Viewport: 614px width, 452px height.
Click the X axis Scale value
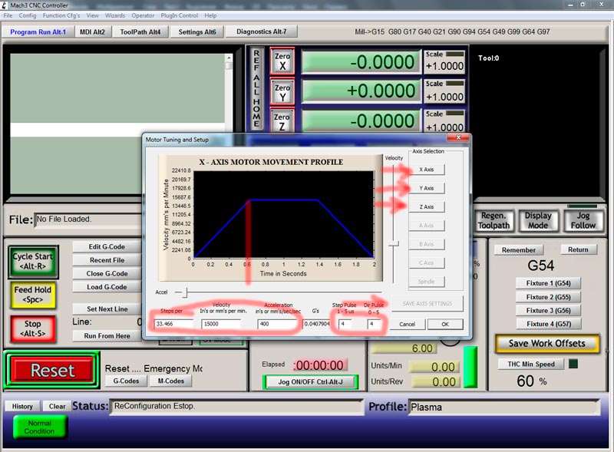click(x=444, y=66)
